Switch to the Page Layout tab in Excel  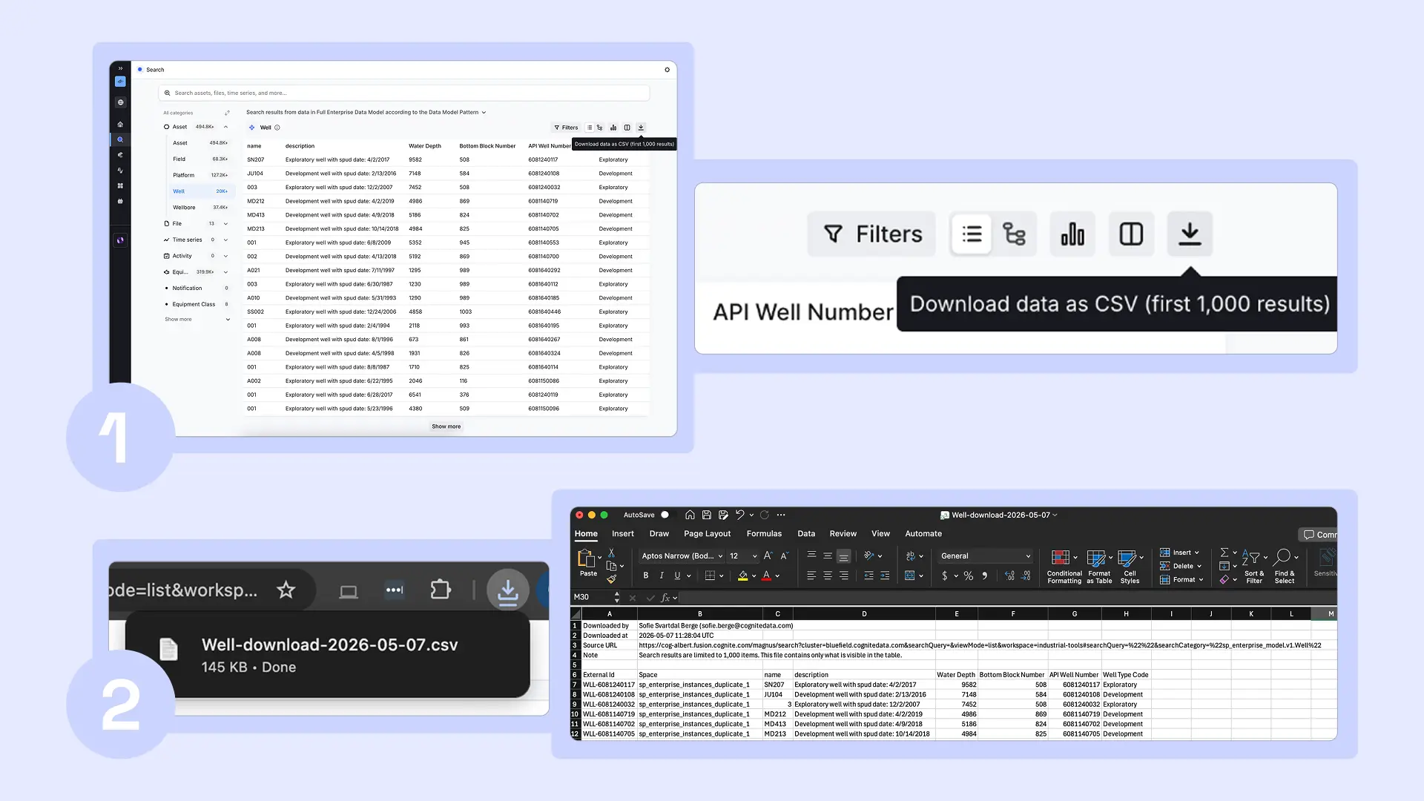tap(707, 534)
